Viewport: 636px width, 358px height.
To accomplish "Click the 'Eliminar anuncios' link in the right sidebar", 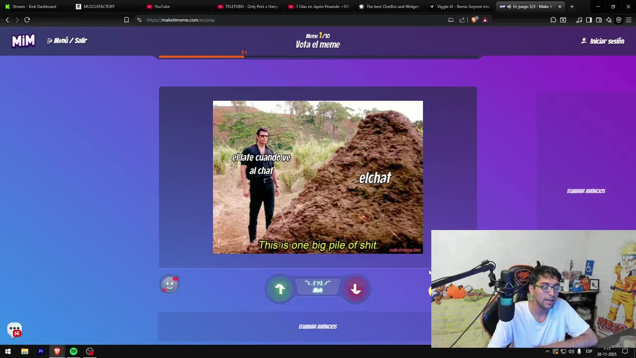I will (586, 191).
